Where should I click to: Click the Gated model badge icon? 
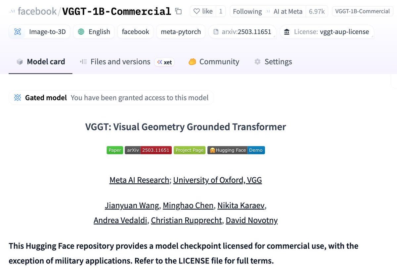tap(18, 98)
